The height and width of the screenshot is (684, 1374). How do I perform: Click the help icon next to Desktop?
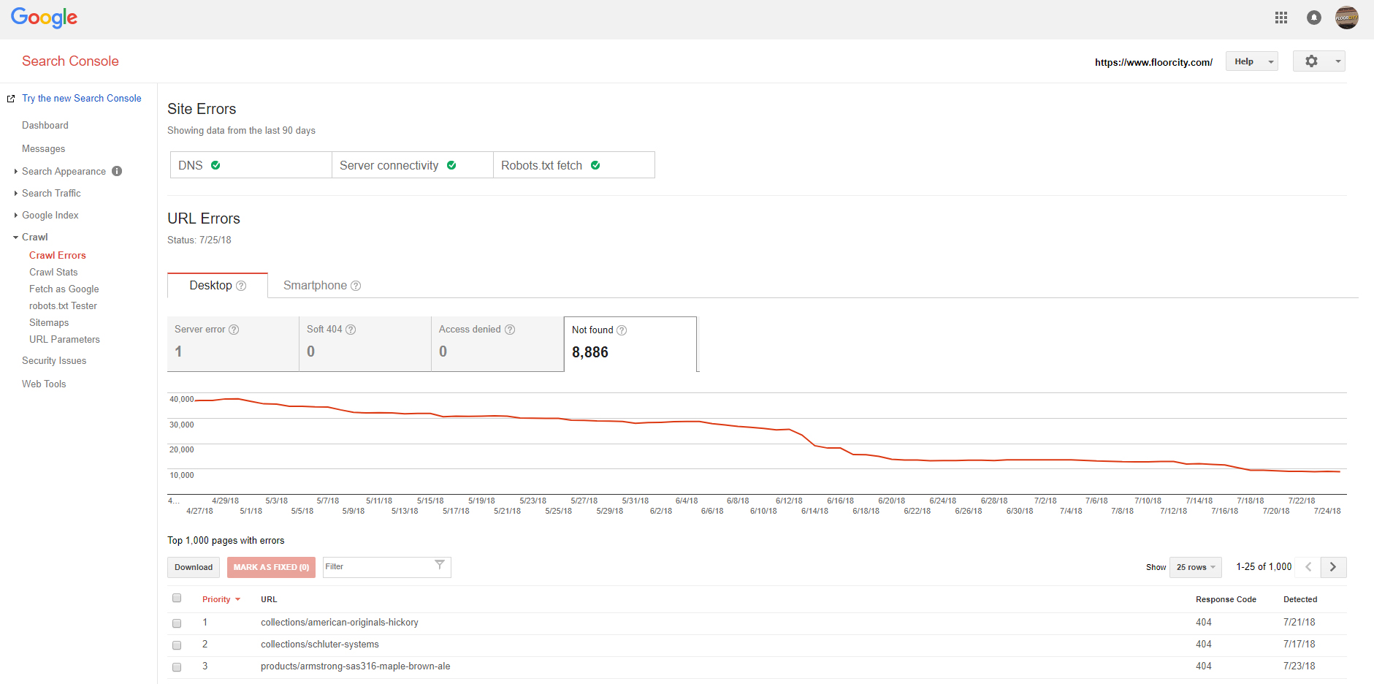(x=241, y=286)
